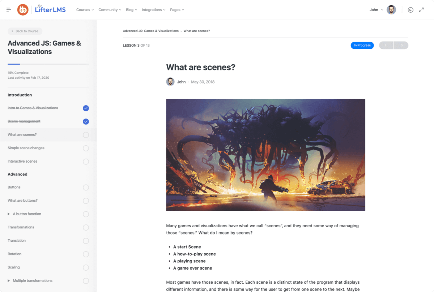Toggle What are buttons? completion circle
Screen dimensions: 434x292
(x=86, y=201)
